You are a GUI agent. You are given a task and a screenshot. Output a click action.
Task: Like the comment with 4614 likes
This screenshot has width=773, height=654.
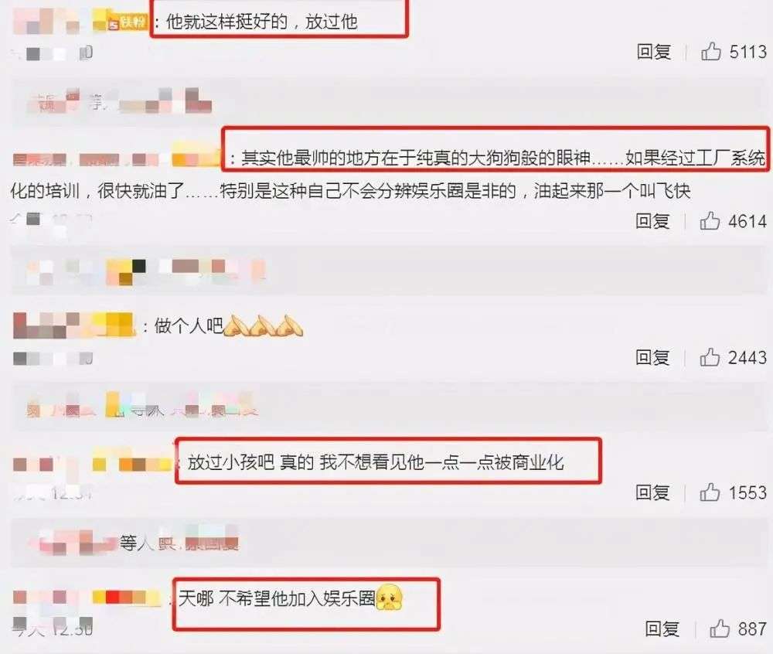pyautogui.click(x=710, y=221)
